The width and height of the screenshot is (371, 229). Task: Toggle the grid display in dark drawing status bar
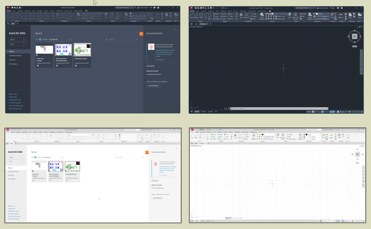coord(313,112)
